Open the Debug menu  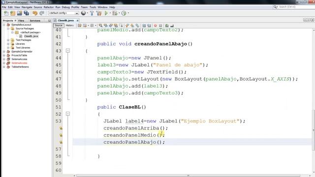(65, 7)
